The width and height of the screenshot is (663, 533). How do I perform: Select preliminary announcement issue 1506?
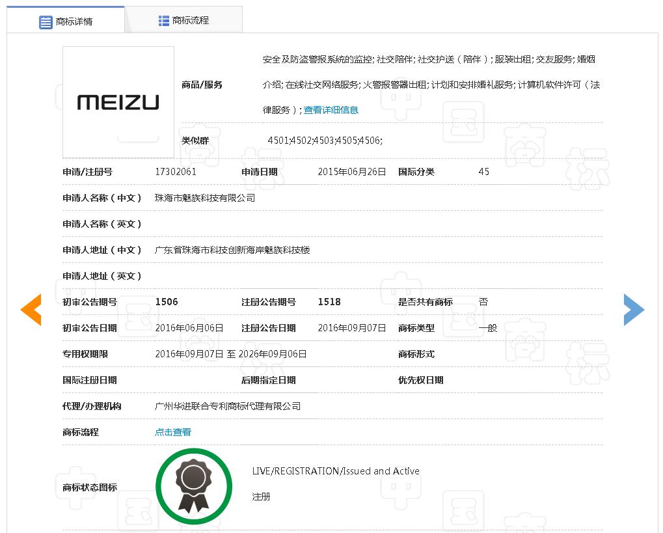point(167,302)
